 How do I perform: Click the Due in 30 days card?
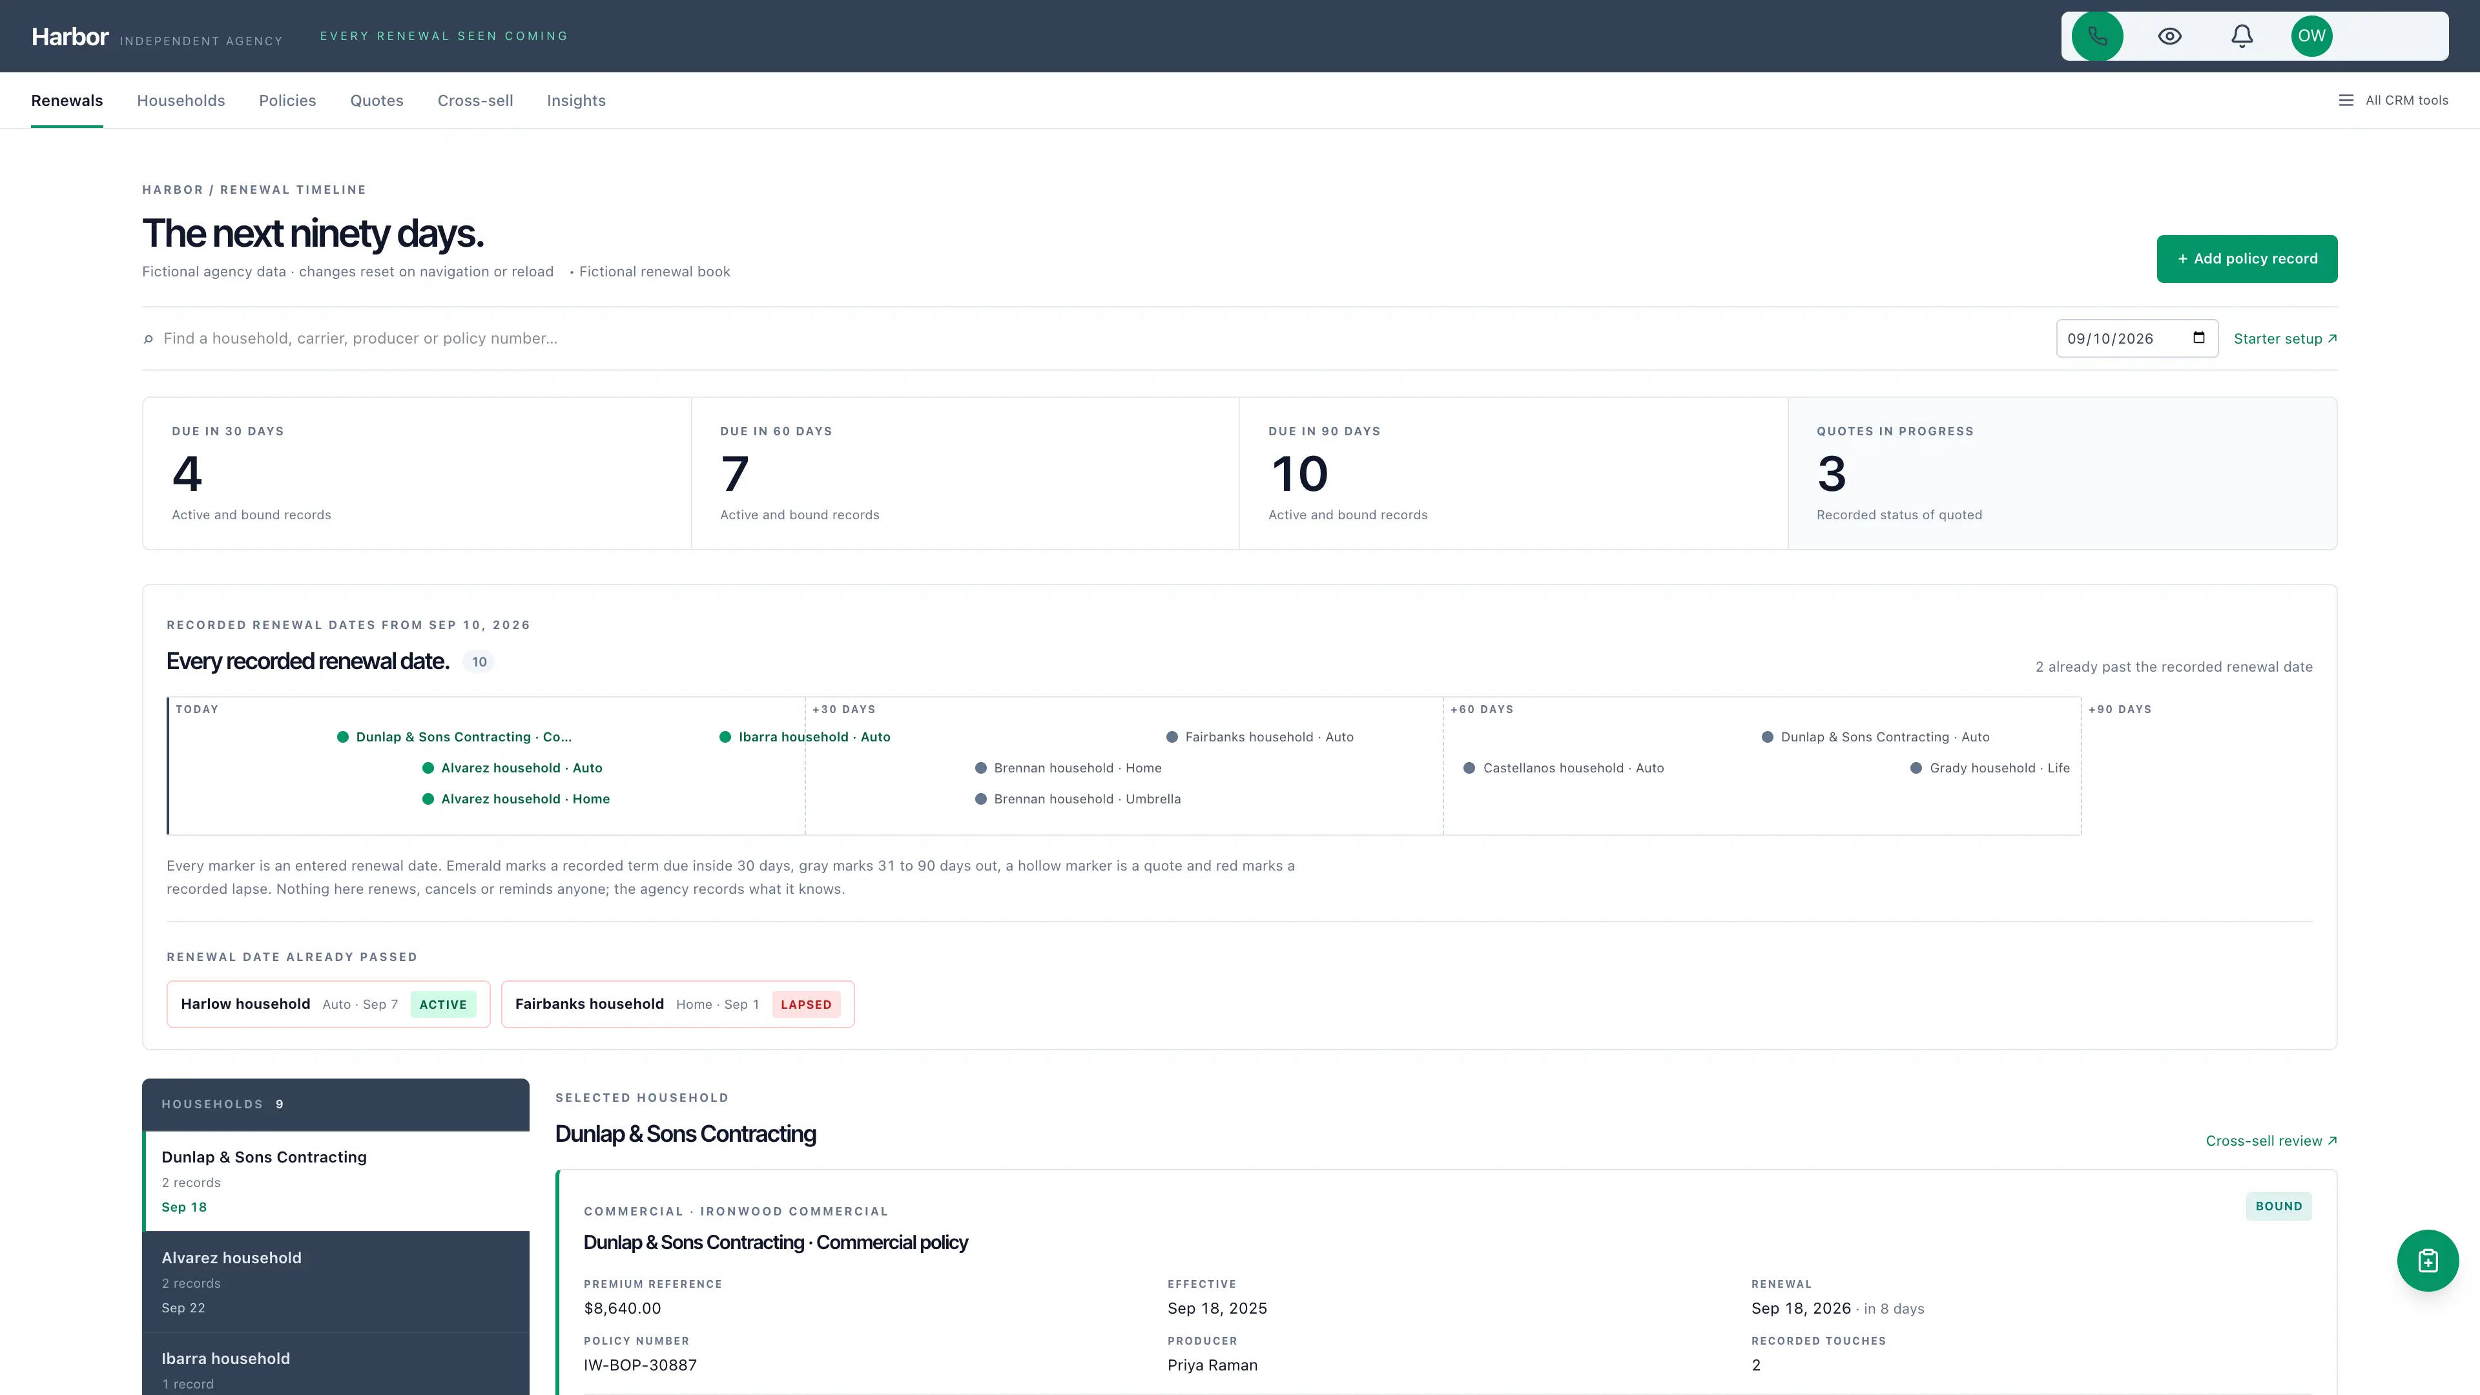coord(417,473)
